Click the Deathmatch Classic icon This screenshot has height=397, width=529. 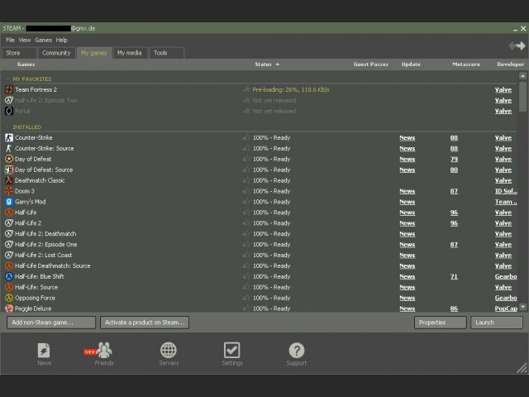tap(9, 180)
